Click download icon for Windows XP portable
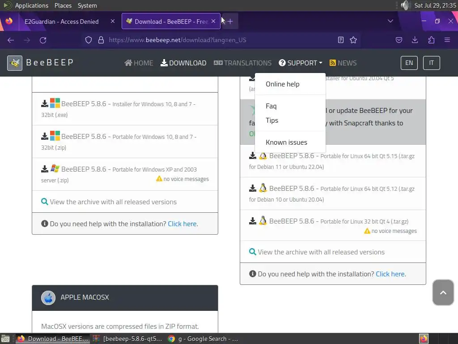The image size is (458, 344). (45, 169)
